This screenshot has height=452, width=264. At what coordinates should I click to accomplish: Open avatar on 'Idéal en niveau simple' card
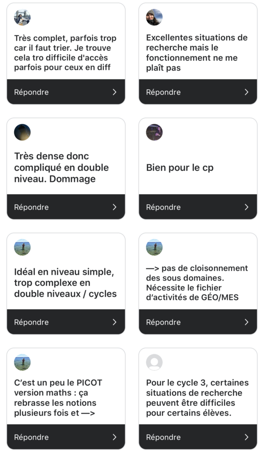[x=22, y=247]
